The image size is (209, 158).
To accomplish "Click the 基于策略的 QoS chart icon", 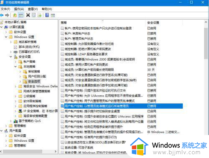I will [15, 121].
